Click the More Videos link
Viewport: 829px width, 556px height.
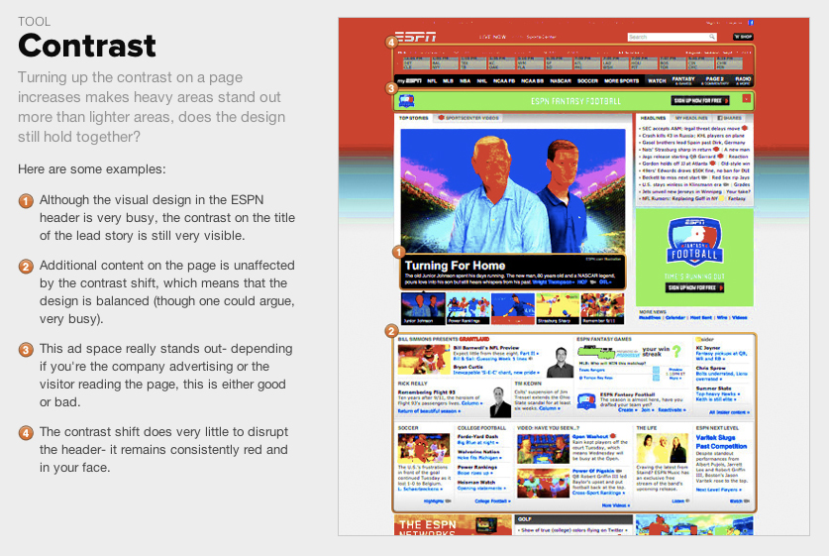pyautogui.click(x=616, y=505)
